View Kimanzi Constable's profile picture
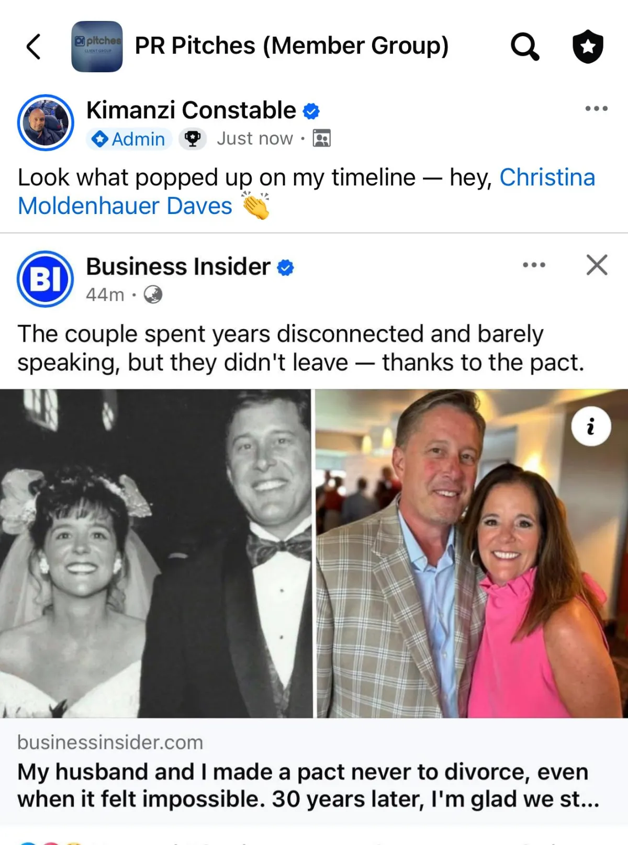The height and width of the screenshot is (845, 628). point(46,122)
